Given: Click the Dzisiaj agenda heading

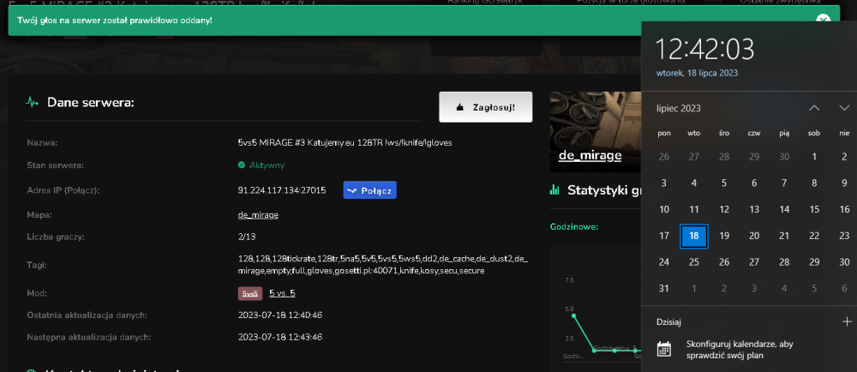Looking at the screenshot, I should (x=669, y=322).
